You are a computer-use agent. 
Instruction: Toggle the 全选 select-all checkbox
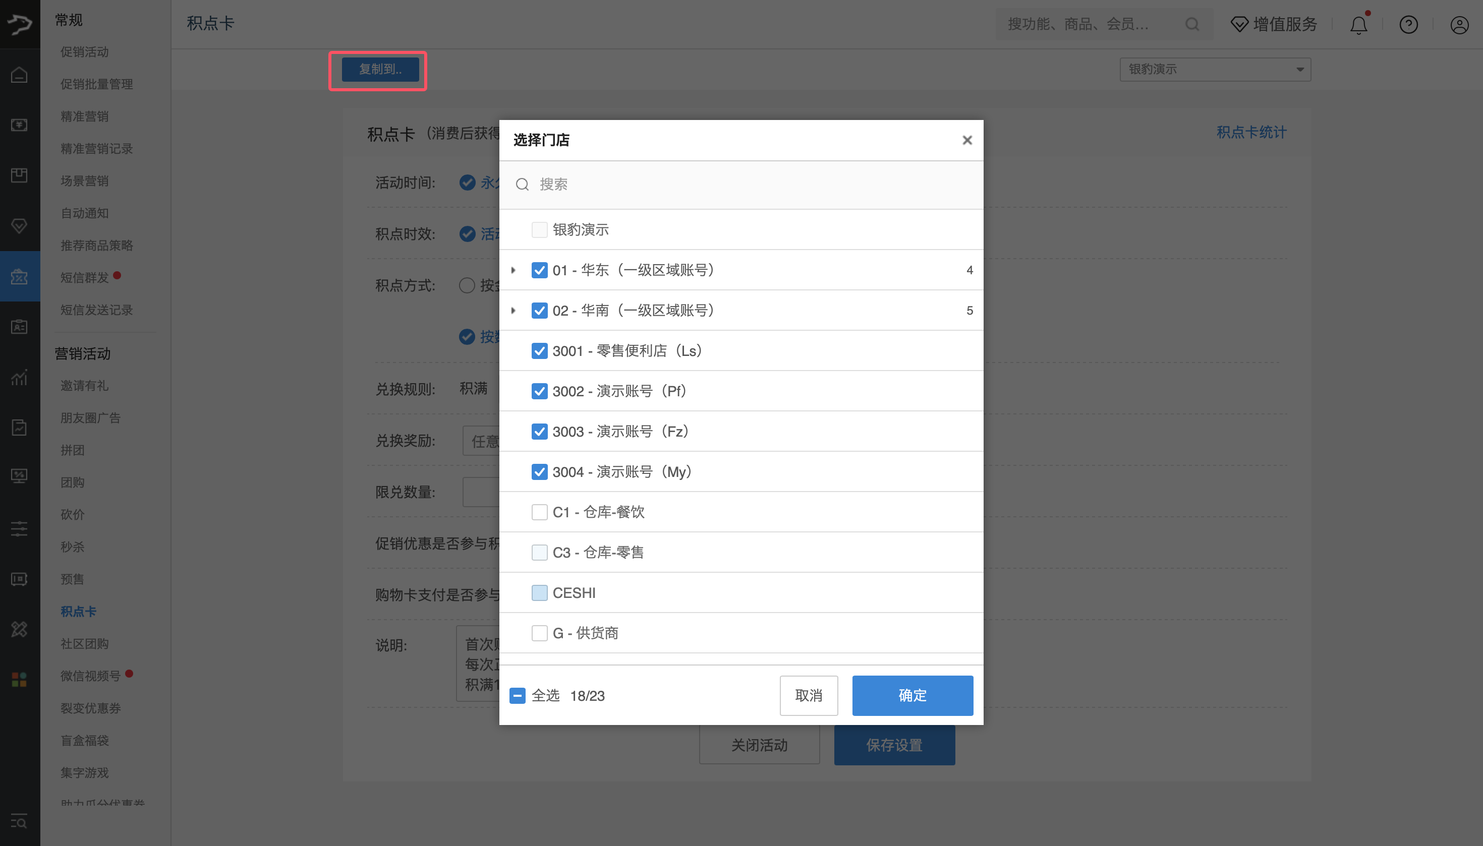click(518, 695)
